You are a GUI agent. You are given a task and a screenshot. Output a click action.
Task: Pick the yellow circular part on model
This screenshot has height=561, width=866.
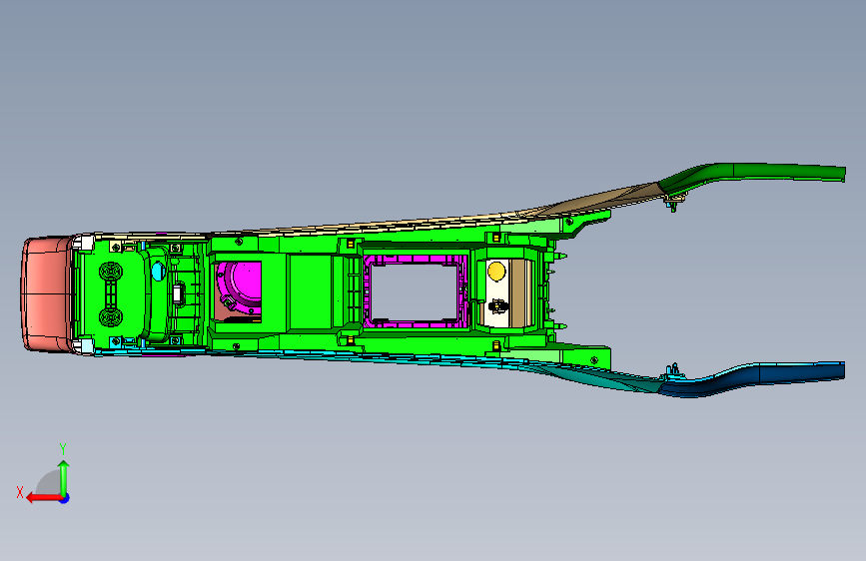click(496, 272)
